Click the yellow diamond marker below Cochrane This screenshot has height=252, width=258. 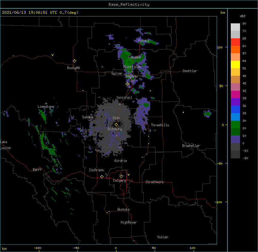click(102, 177)
